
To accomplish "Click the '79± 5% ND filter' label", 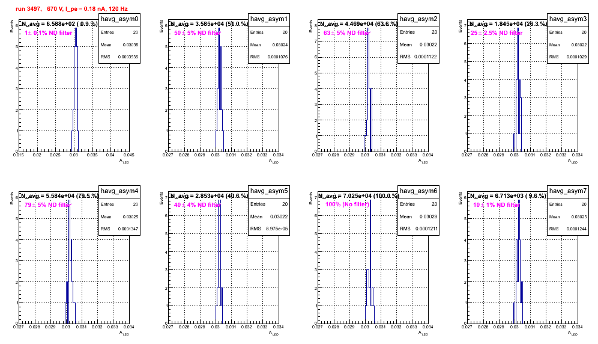I will 48,205.
